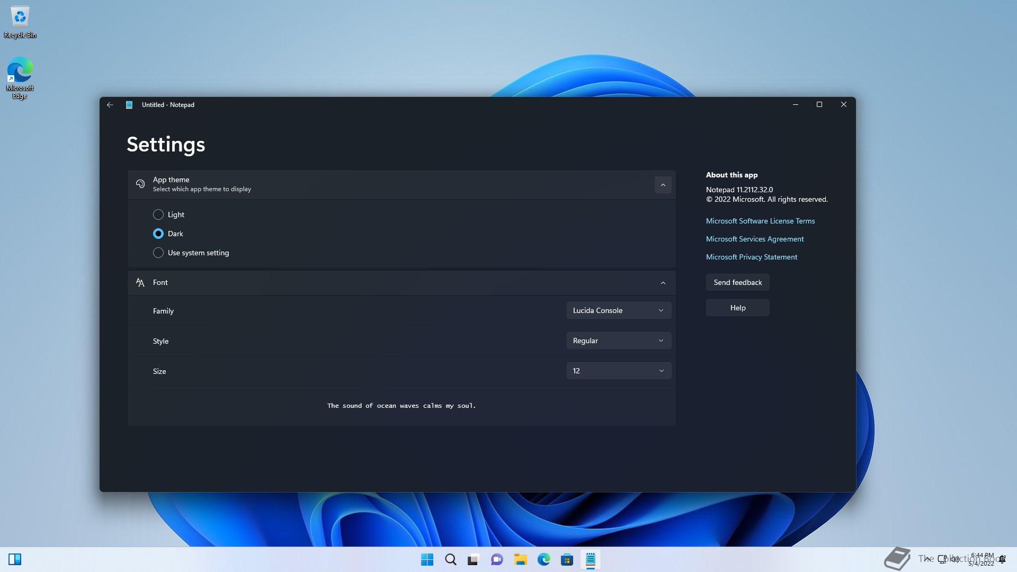Click the Settings page heading

tap(166, 144)
